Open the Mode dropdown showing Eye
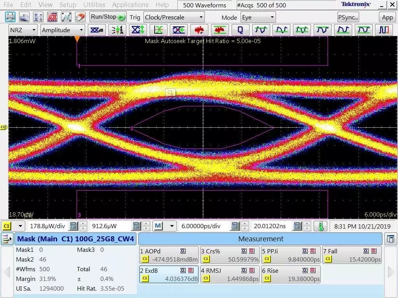 click(x=258, y=17)
